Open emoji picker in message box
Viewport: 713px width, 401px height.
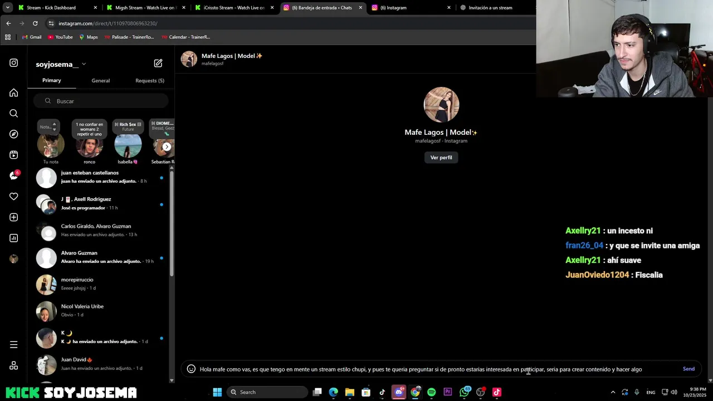pos(191,369)
